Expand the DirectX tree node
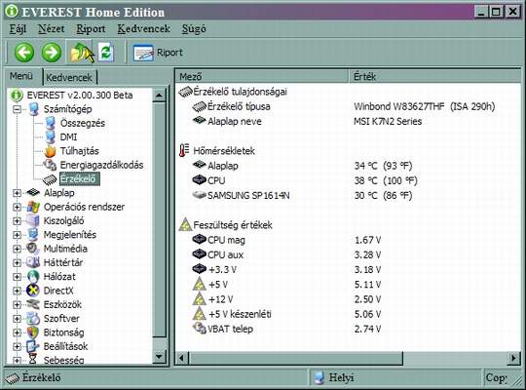 pos(17,291)
